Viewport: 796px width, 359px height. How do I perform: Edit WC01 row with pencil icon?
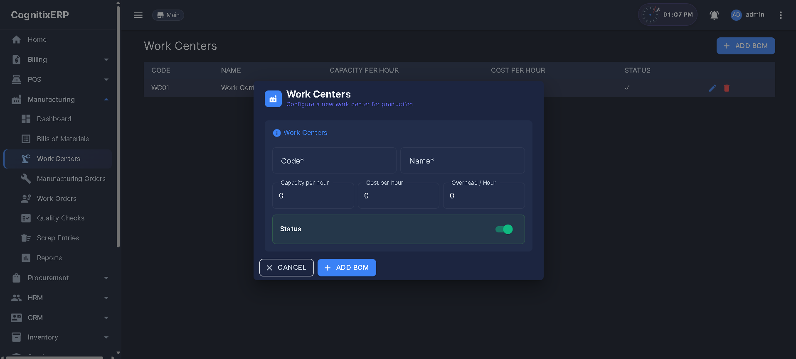712,88
